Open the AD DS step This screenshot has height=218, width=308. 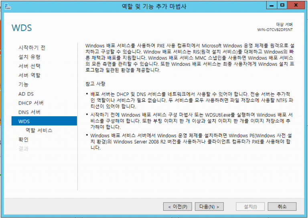[x=26, y=93]
